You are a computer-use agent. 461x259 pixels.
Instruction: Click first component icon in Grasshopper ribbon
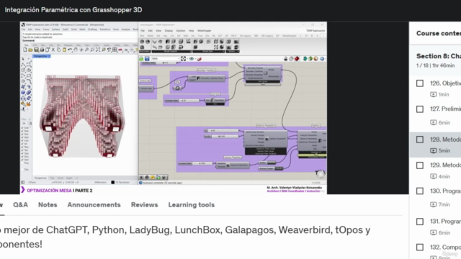(x=142, y=42)
